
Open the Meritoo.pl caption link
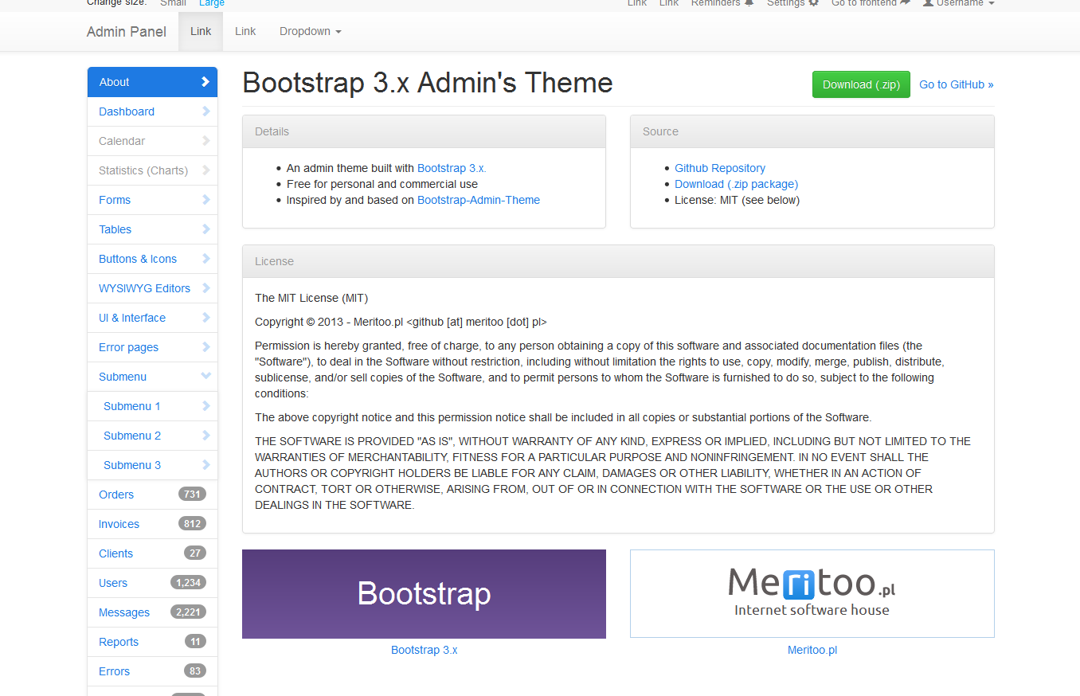point(812,650)
